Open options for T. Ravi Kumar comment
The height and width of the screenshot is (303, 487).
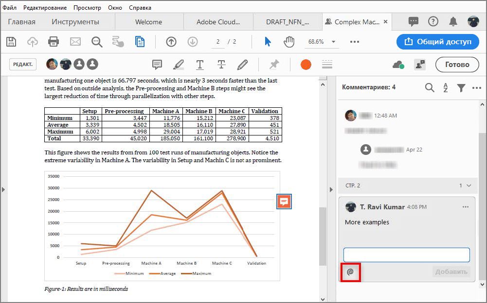pos(465,207)
